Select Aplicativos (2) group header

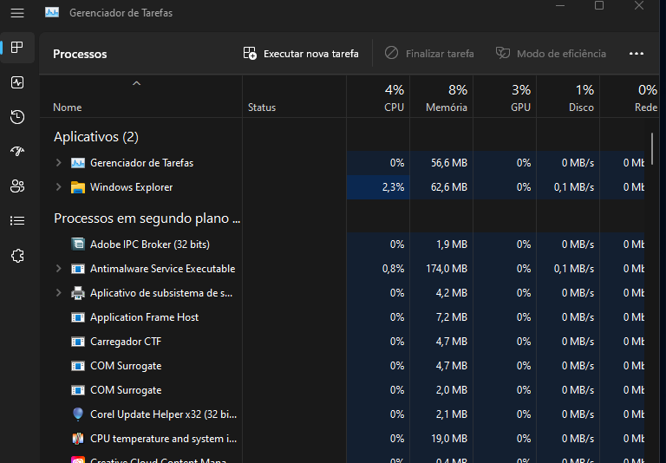tap(96, 137)
